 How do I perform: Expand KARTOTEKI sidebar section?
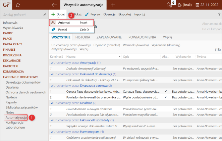click(x=11, y=66)
